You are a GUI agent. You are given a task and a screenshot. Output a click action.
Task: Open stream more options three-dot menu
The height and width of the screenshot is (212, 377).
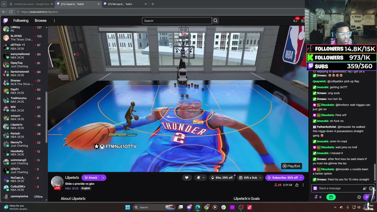click(x=303, y=185)
